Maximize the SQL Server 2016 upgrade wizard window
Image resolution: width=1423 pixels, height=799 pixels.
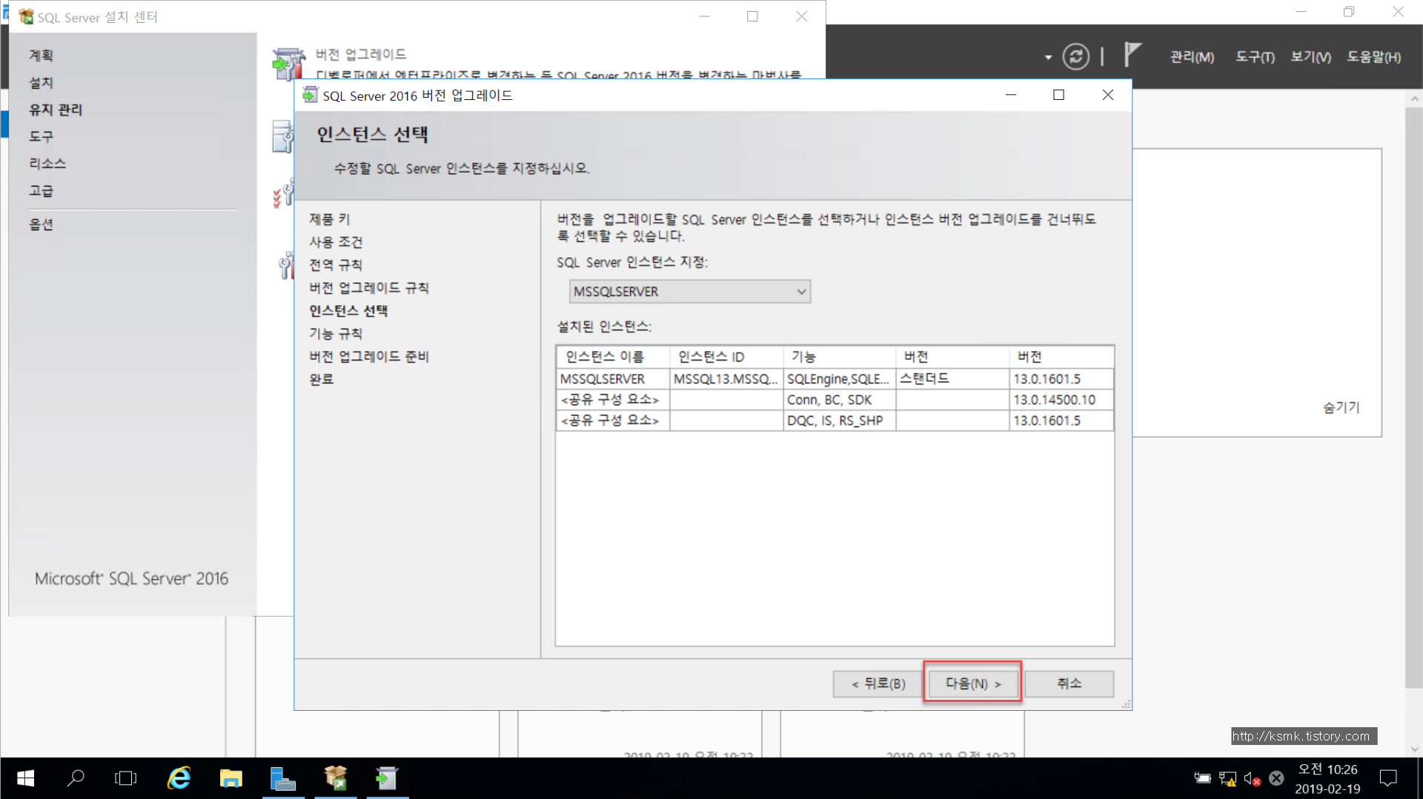pos(1058,95)
